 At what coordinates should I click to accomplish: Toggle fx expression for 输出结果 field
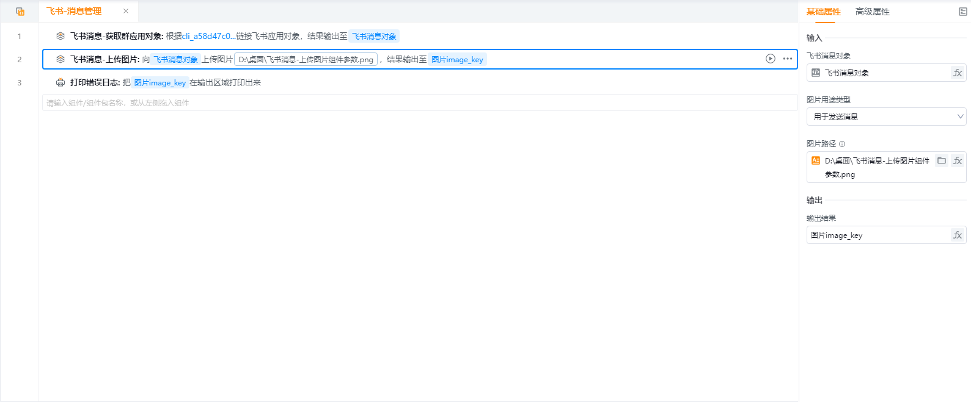coord(958,235)
